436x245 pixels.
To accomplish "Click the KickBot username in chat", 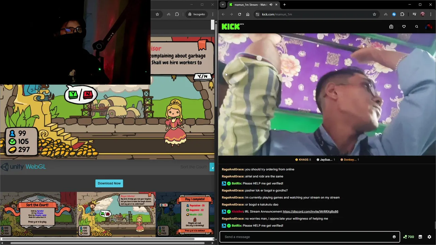I will (x=237, y=212).
